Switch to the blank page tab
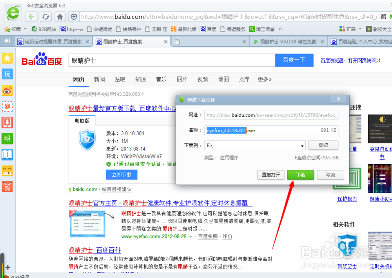Image resolution: width=392 pixels, height=278 pixels. point(209,42)
